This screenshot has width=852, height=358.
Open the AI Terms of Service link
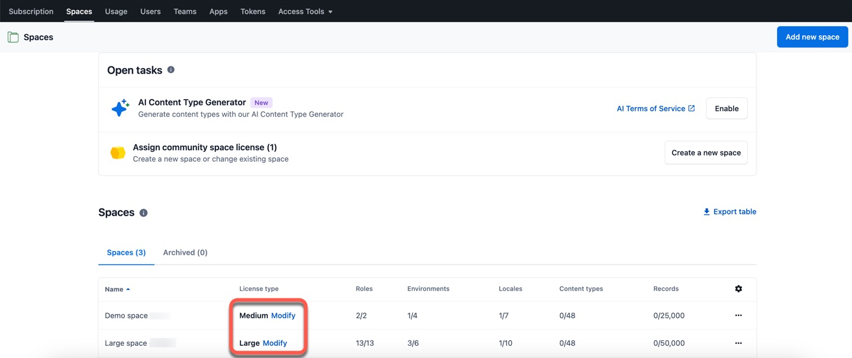coord(651,108)
